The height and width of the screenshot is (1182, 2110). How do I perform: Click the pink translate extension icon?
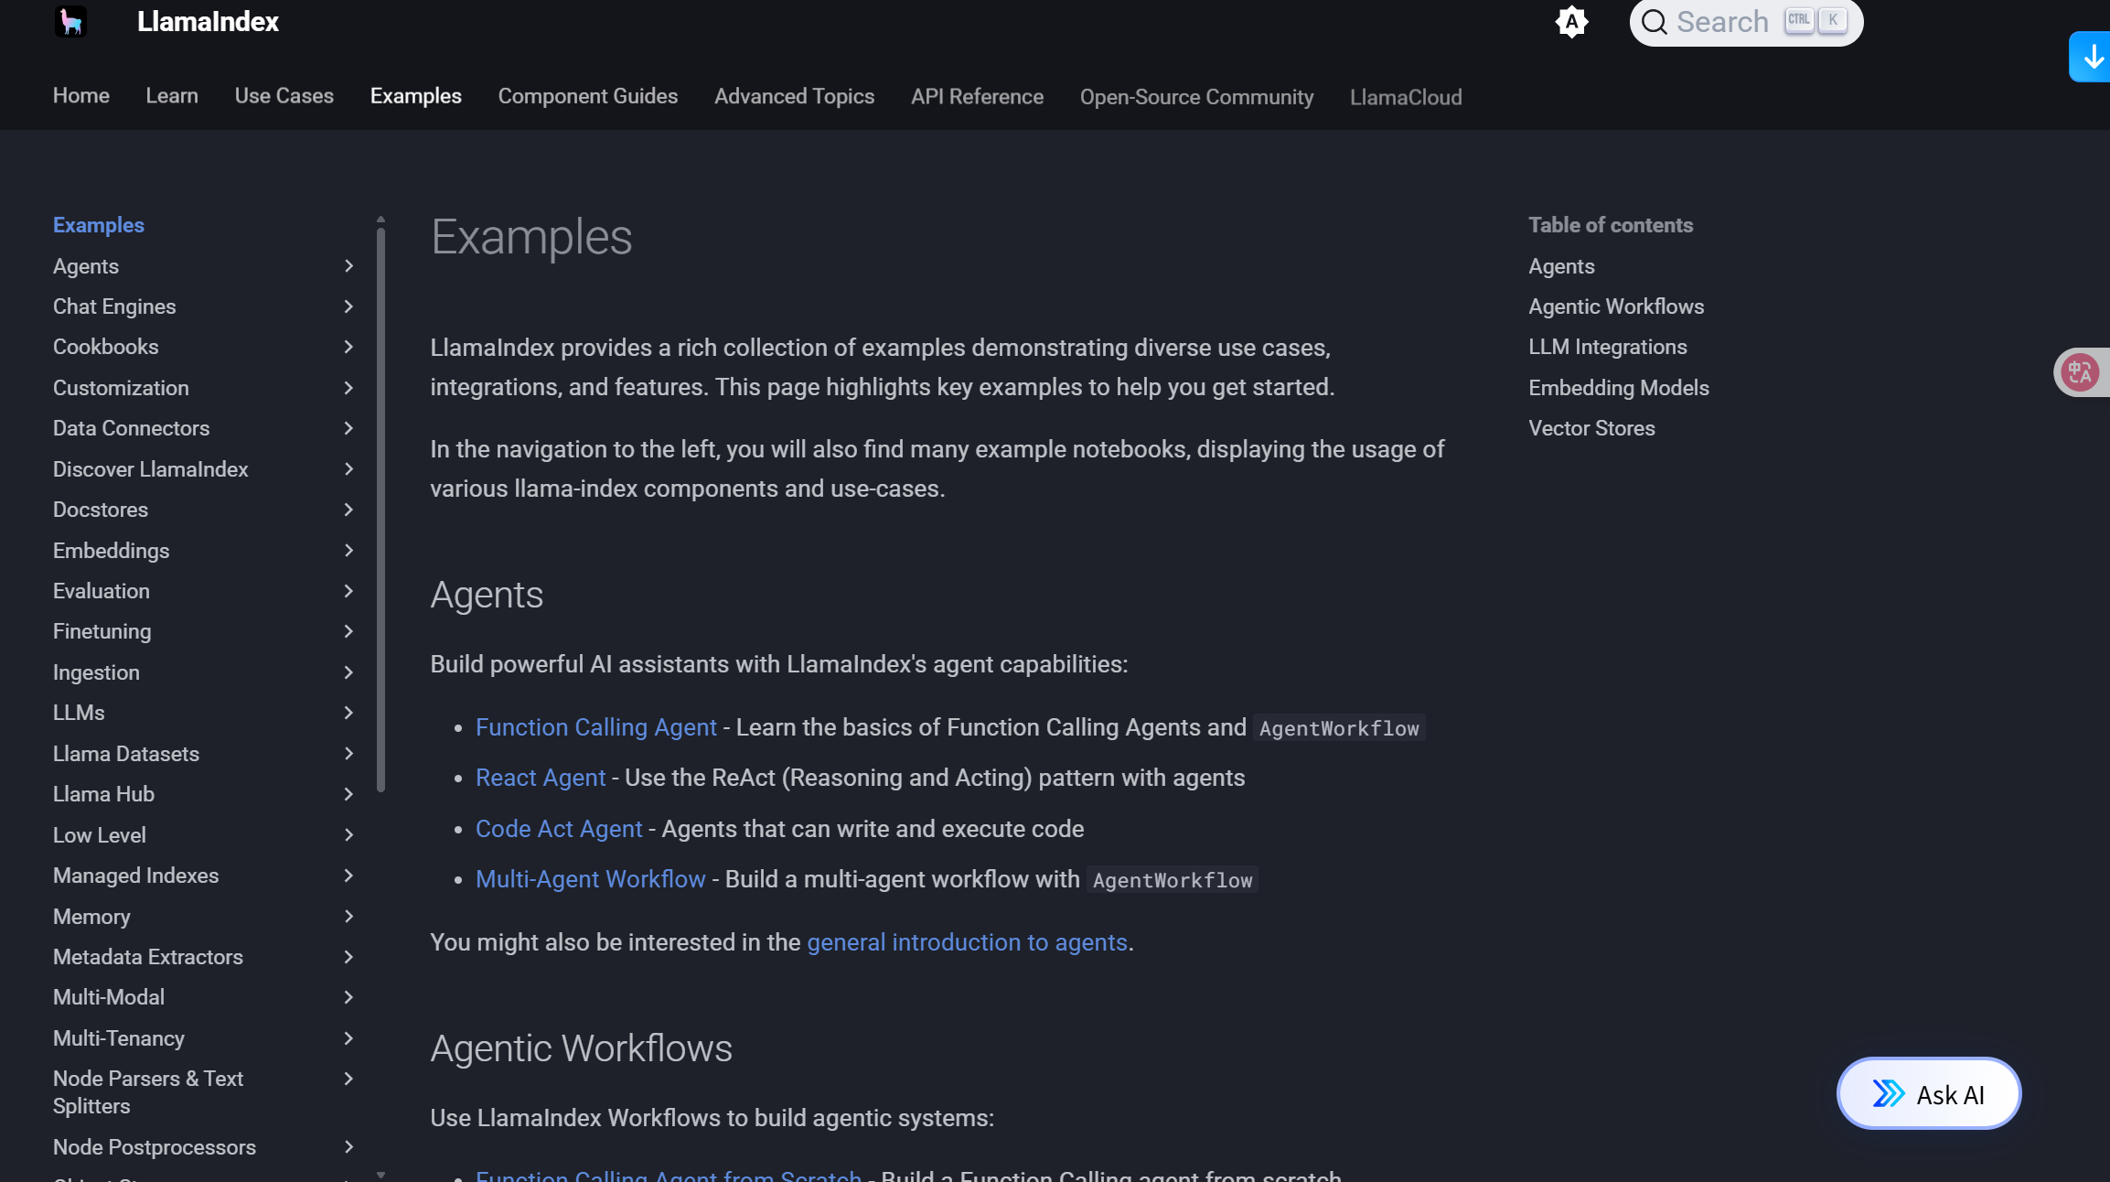(2080, 372)
